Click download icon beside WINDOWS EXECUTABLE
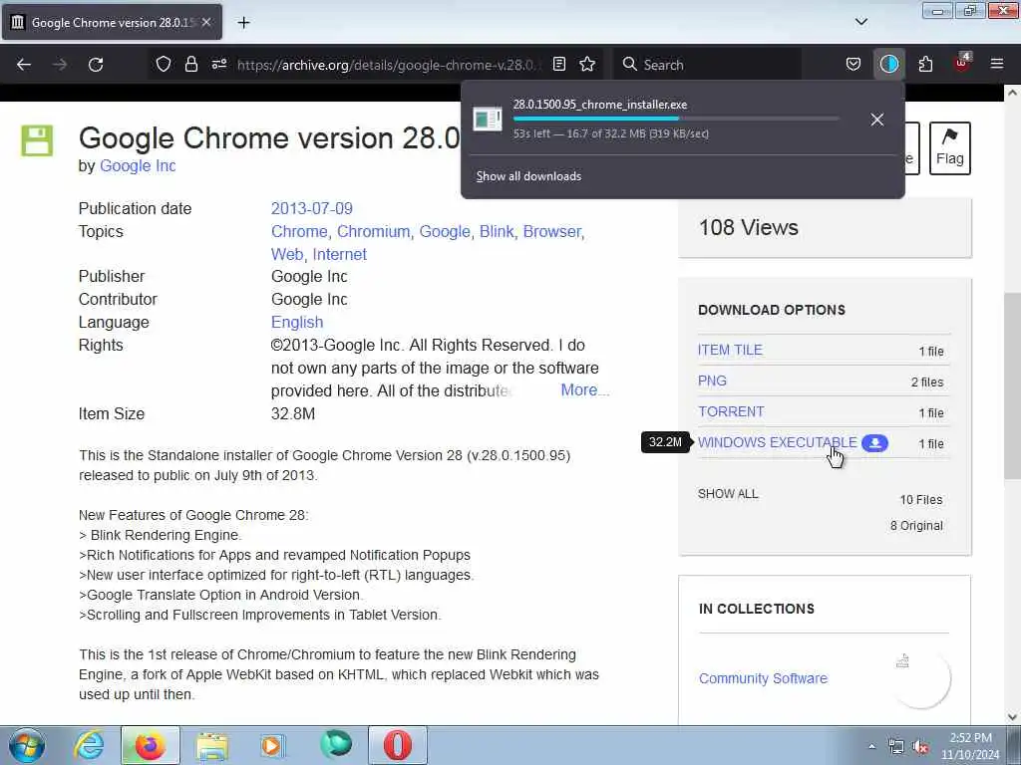This screenshot has height=765, width=1021. tap(874, 443)
